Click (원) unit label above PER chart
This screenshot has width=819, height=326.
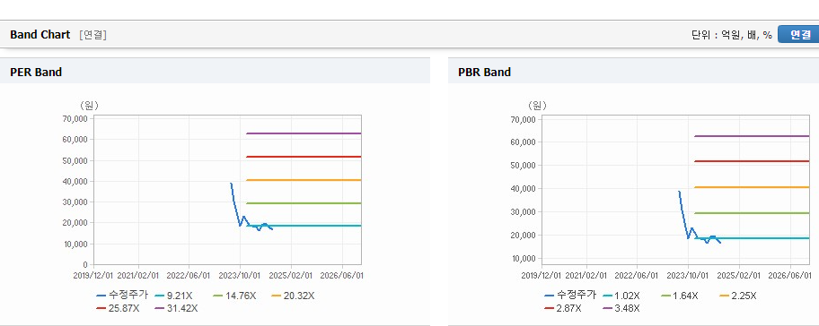point(89,106)
